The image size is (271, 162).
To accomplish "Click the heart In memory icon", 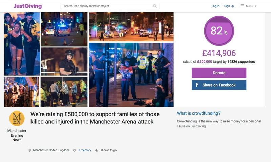I will [x=74, y=150].
